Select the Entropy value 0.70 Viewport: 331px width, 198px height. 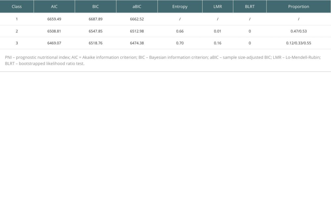click(180, 43)
